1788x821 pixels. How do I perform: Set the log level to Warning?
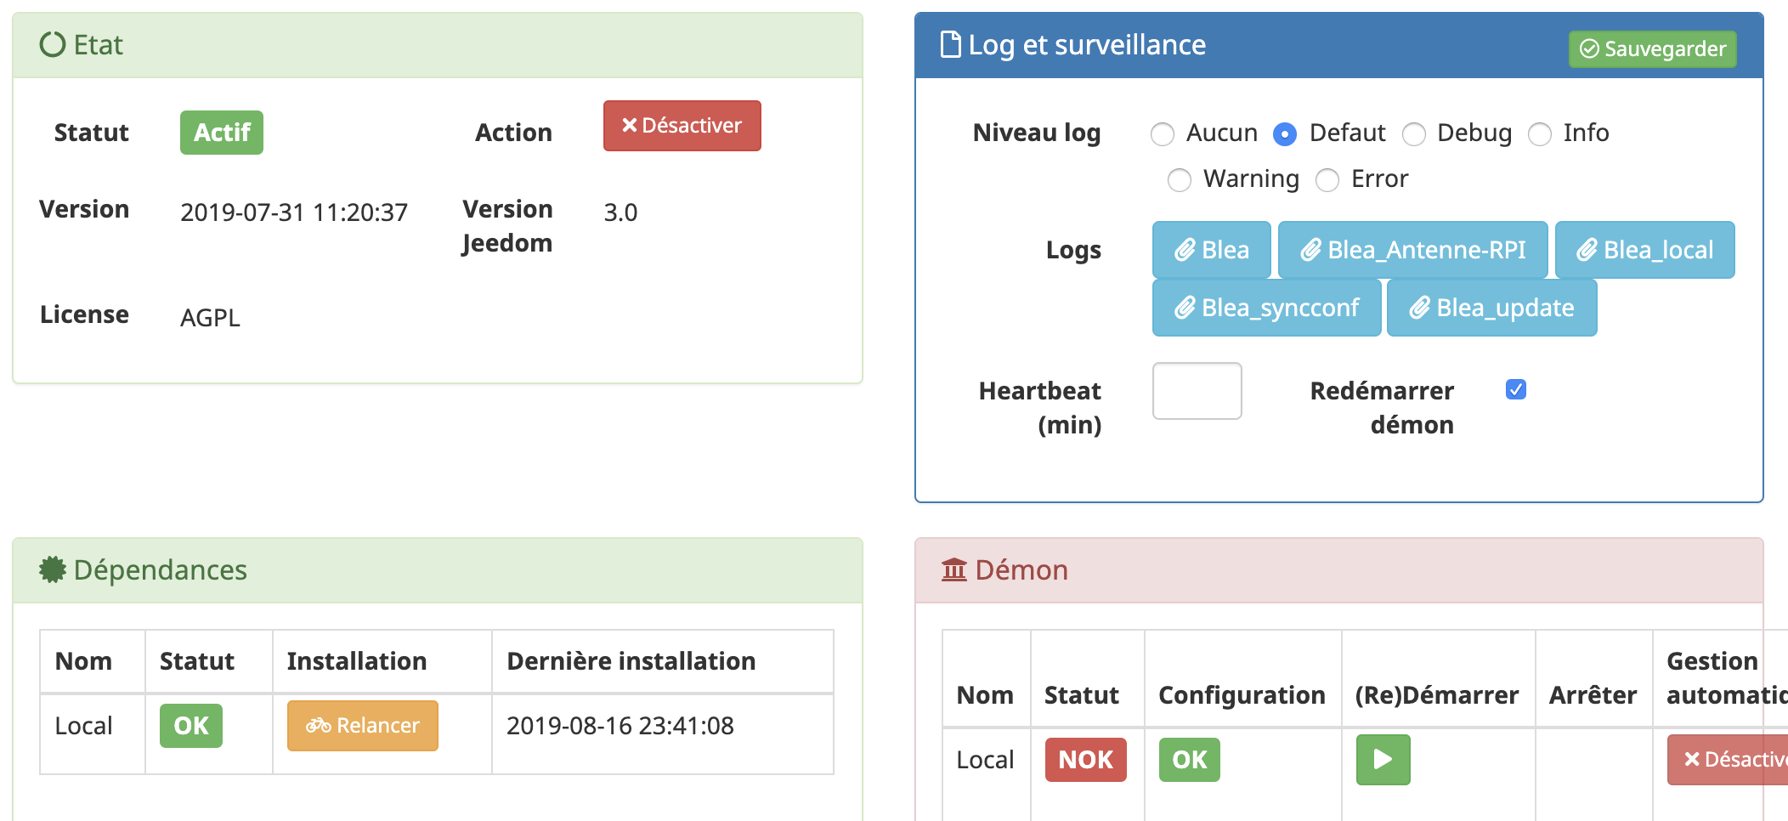point(1179,180)
